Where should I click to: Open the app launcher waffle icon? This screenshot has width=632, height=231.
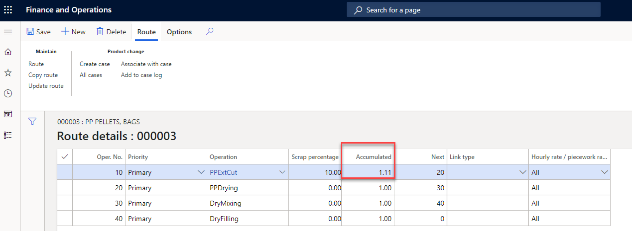point(8,10)
